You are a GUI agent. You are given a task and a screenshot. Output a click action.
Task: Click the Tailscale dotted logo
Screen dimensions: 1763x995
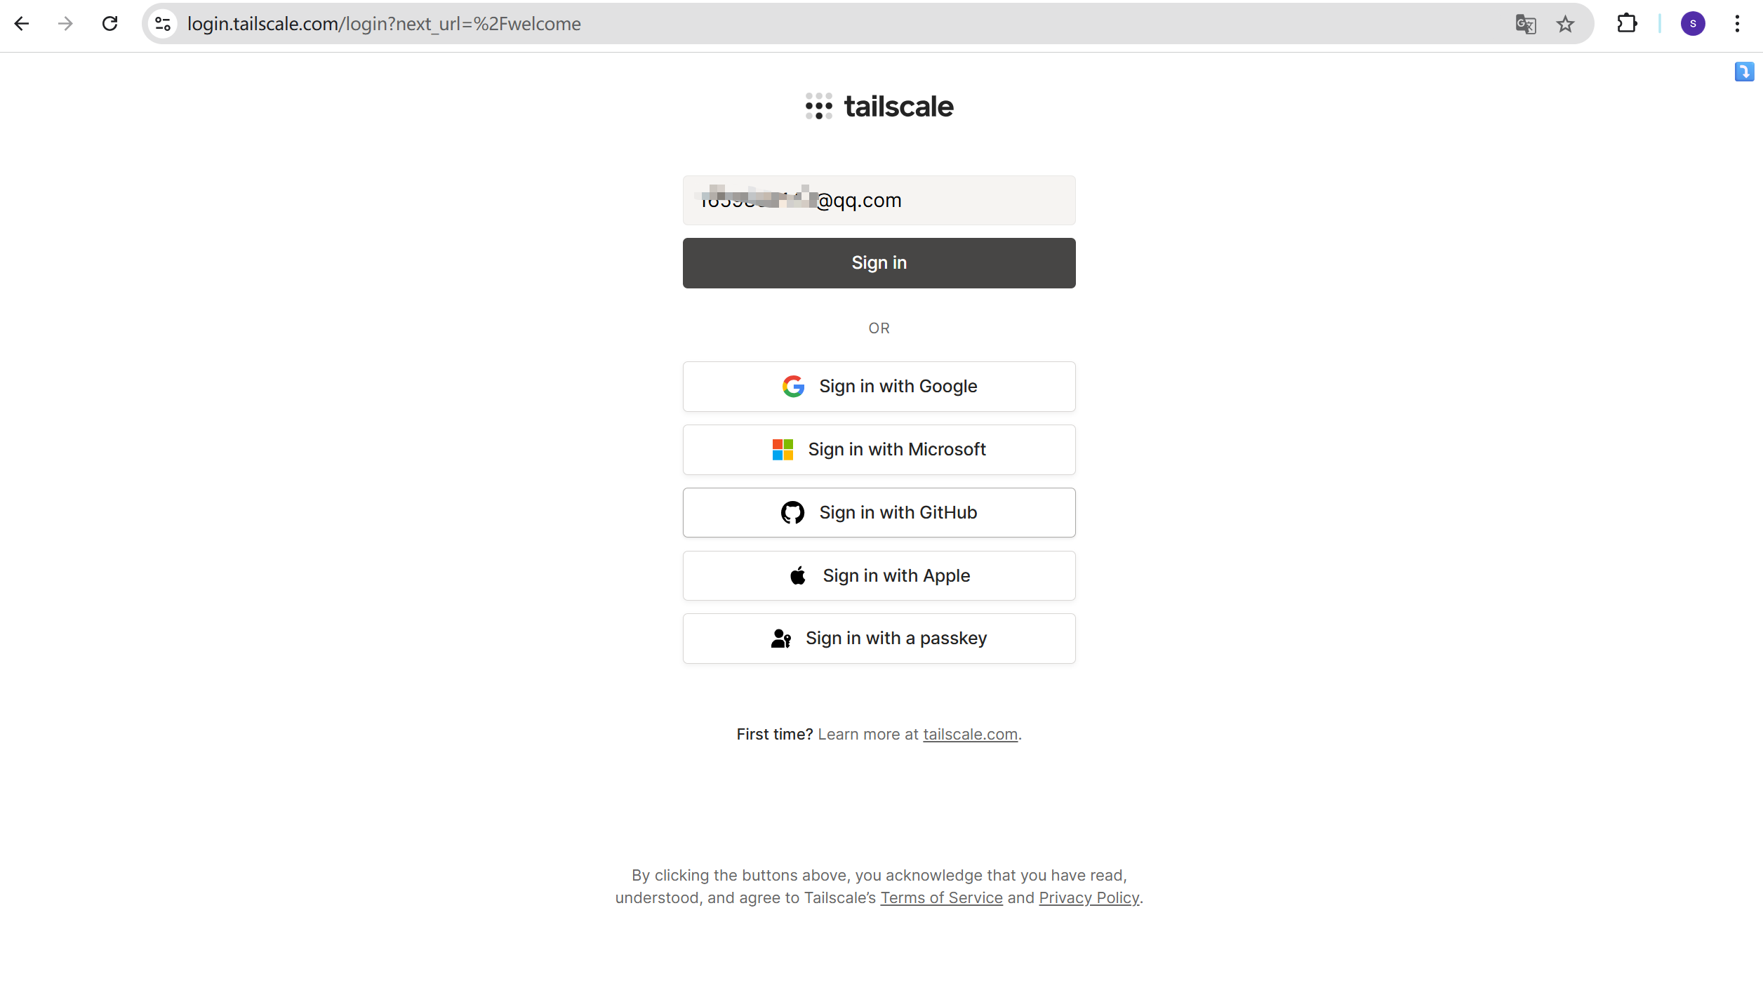818,106
